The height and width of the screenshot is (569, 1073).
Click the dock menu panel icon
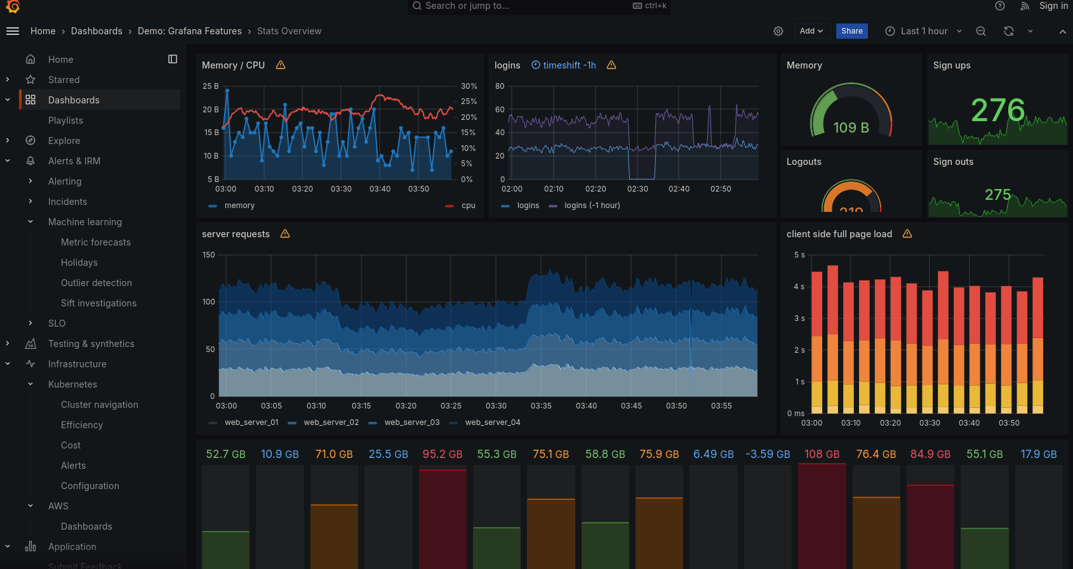(173, 59)
